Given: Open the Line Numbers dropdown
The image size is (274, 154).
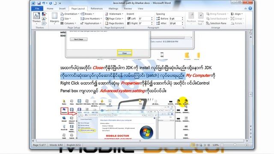Looking at the screenshot, I should coord(91,19).
